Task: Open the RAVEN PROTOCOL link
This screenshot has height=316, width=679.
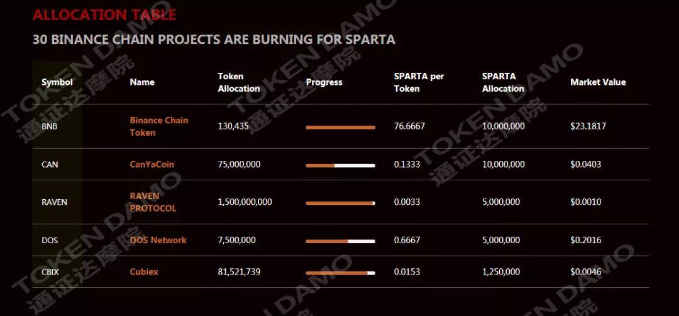Action: pos(153,202)
